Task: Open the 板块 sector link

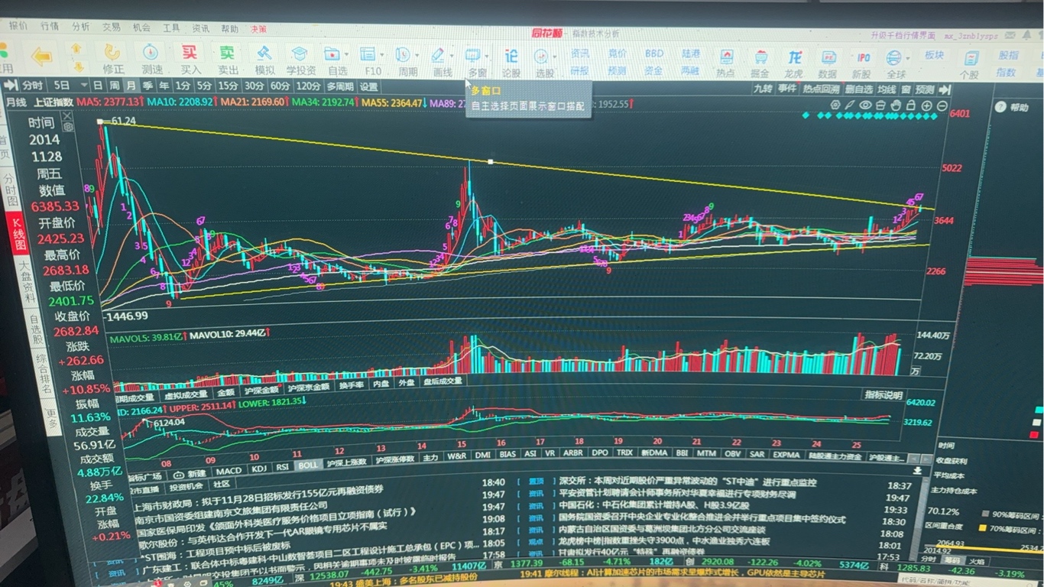Action: pyautogui.click(x=934, y=55)
